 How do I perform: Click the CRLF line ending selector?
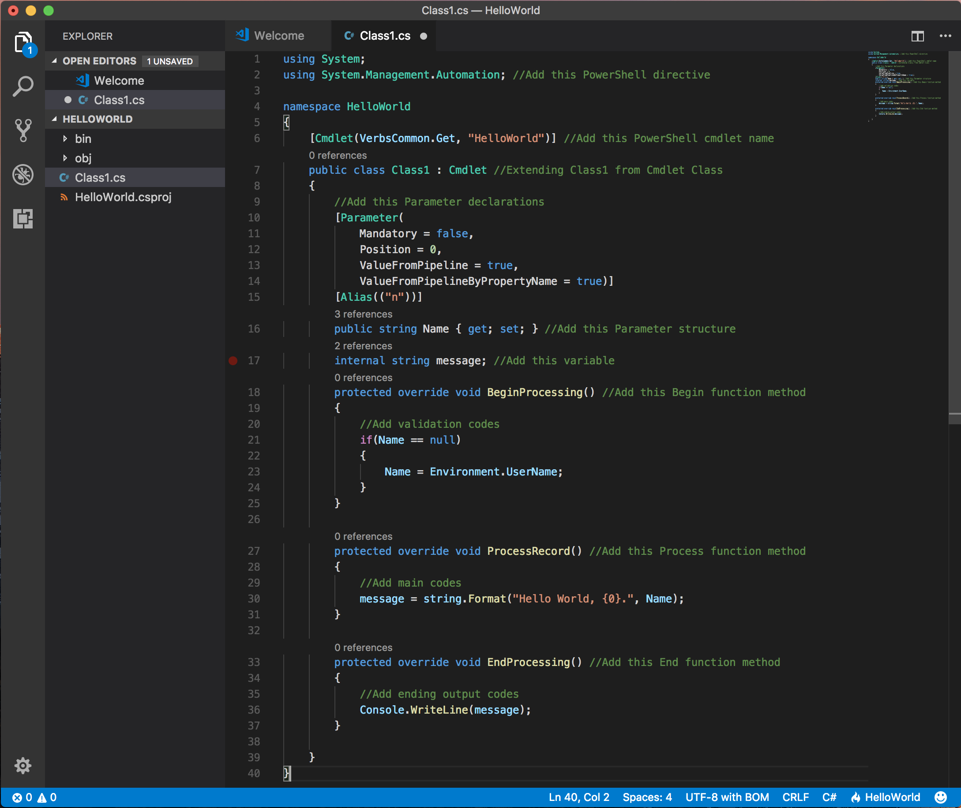795,797
